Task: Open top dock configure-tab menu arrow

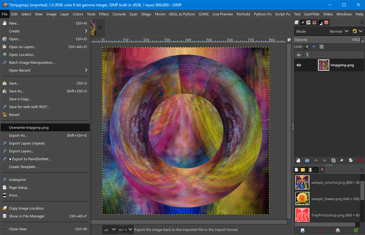Action: click(x=362, y=22)
